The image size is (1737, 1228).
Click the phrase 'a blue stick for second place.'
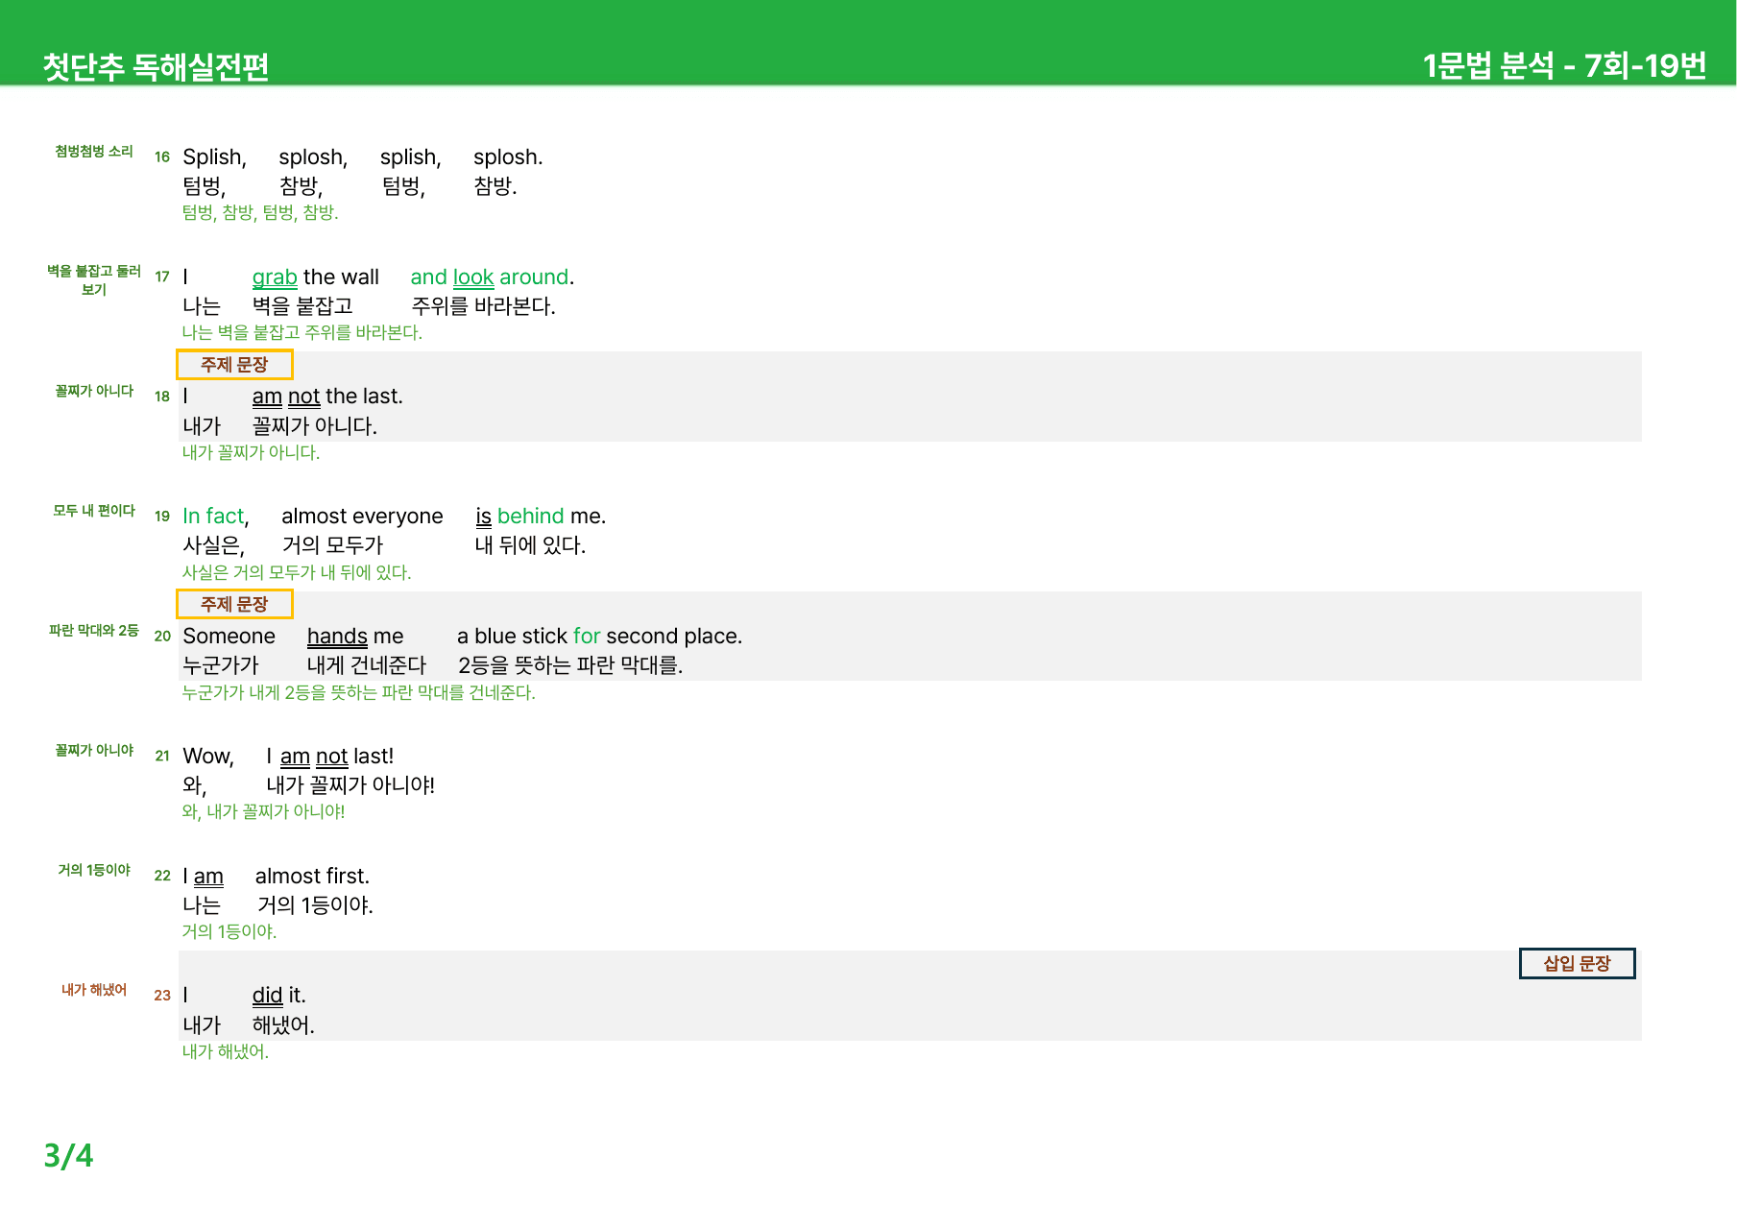pos(599,637)
